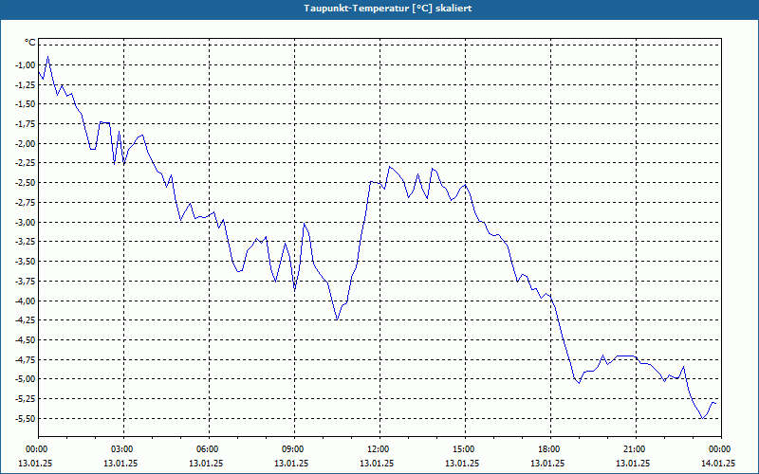759x474 pixels.
Task: Pick the y-axis value '-5,50'
Action: pyautogui.click(x=26, y=418)
